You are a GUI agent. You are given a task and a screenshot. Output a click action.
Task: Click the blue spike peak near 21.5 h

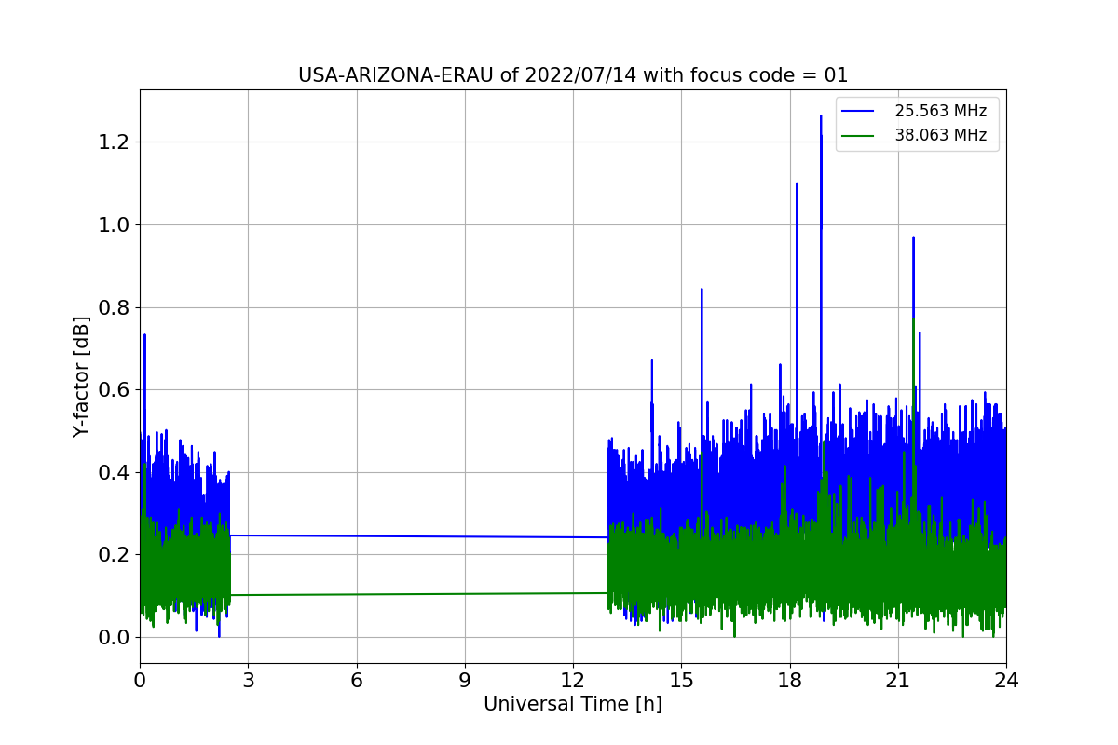913,238
